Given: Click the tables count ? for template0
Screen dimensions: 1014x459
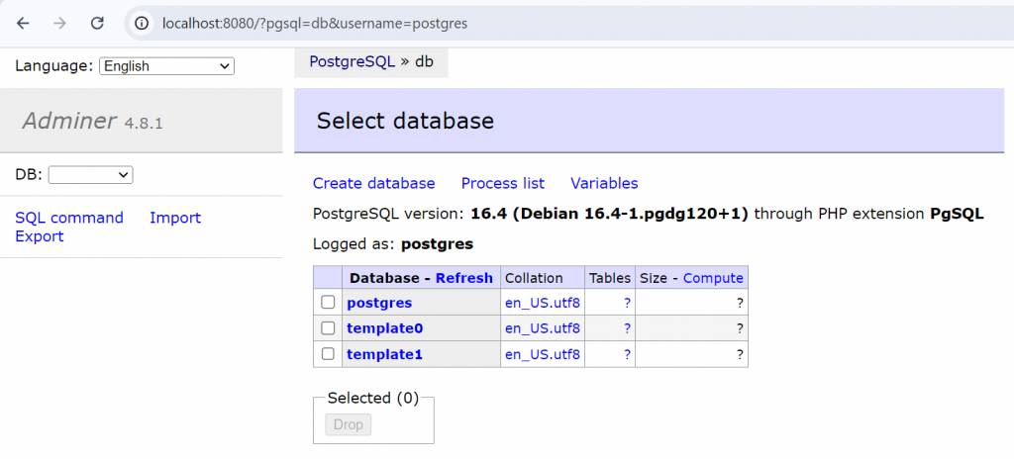Looking at the screenshot, I should click(x=627, y=328).
